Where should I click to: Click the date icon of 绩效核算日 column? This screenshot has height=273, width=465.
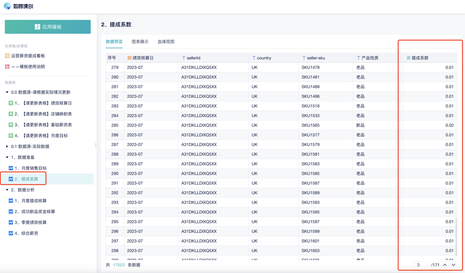129,58
